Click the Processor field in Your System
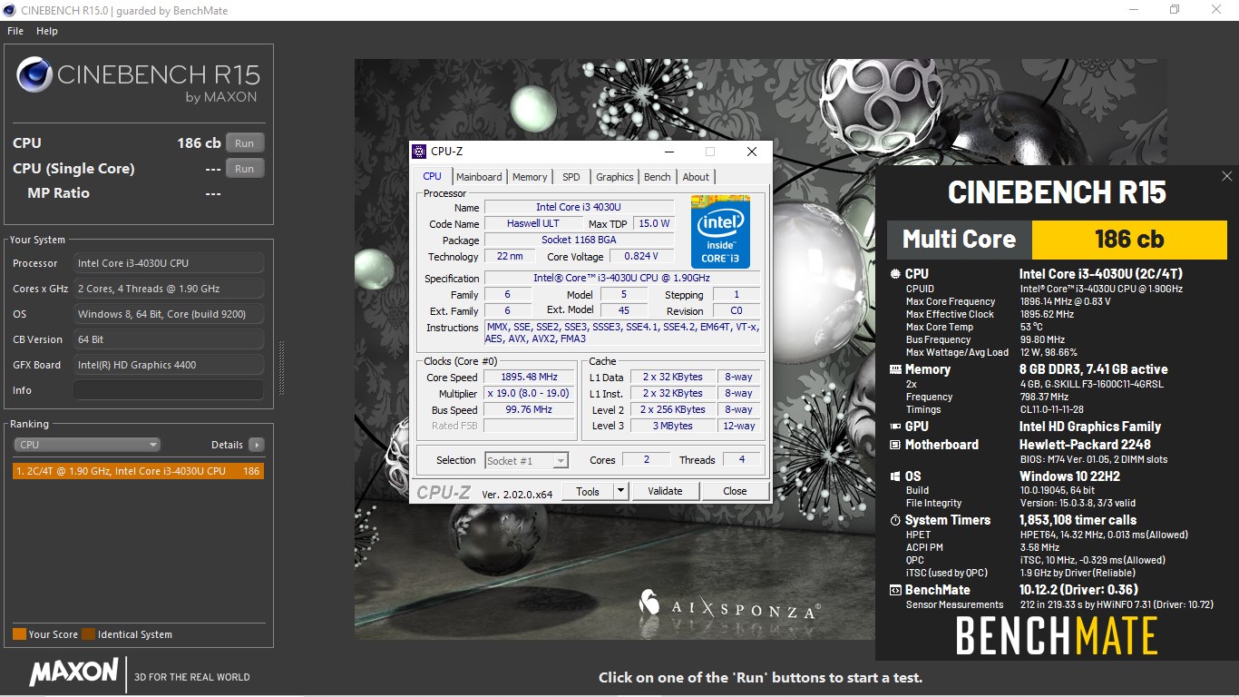 pos(169,263)
